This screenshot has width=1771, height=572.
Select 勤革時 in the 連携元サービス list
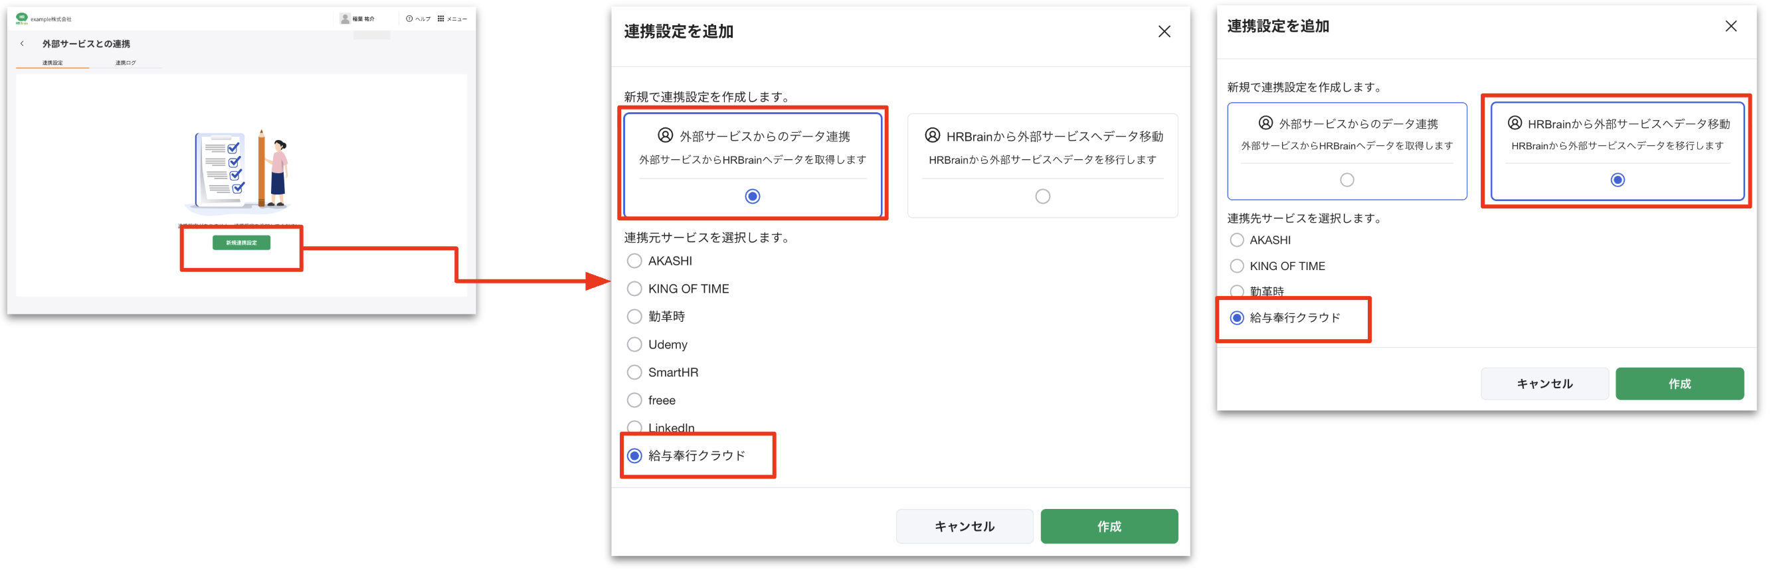[x=634, y=316]
